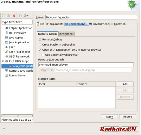Viewport: 141px width, 135px height.
Task: Delete selected configuration with red X icon
Action: tap(14, 16)
